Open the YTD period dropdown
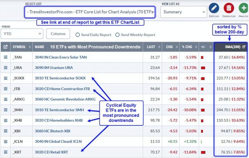 tap(22, 34)
